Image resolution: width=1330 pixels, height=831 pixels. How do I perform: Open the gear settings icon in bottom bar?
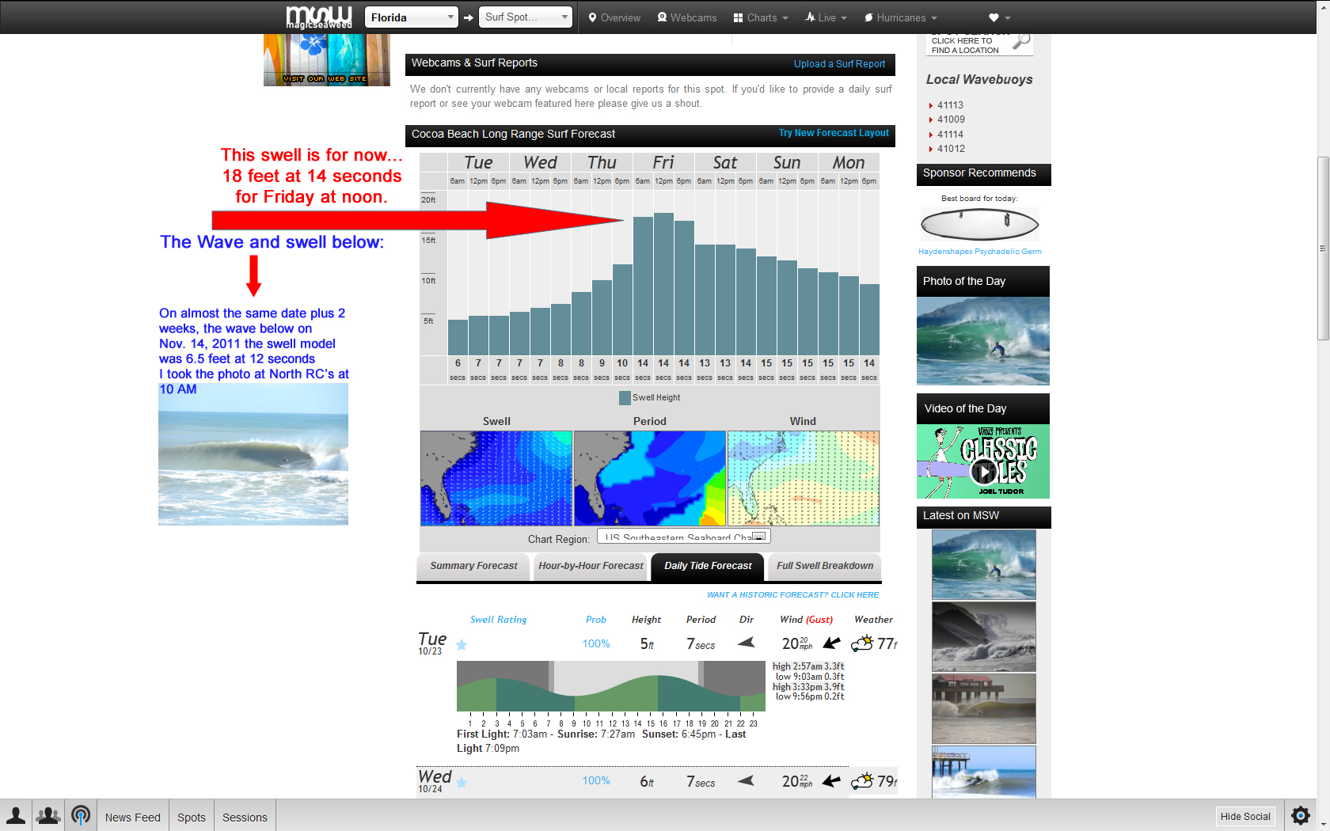click(1300, 815)
